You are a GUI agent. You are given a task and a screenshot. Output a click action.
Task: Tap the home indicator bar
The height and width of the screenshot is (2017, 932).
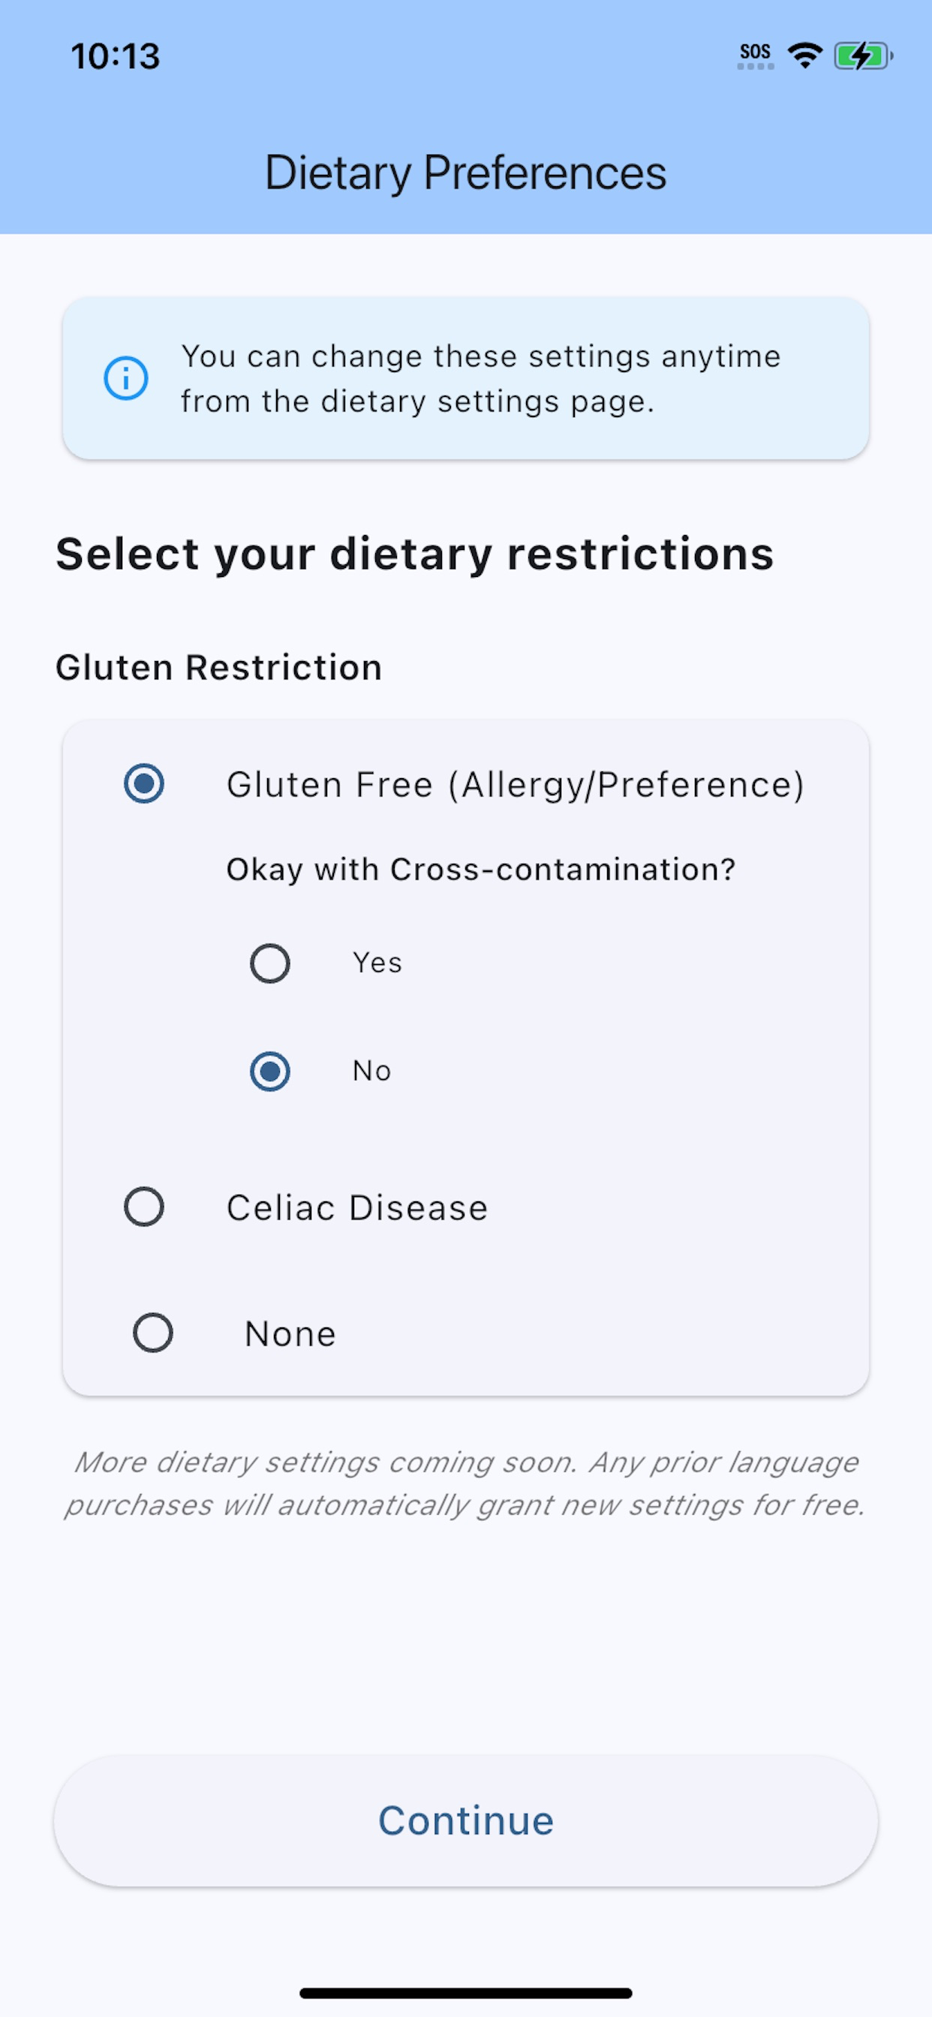tap(466, 1993)
